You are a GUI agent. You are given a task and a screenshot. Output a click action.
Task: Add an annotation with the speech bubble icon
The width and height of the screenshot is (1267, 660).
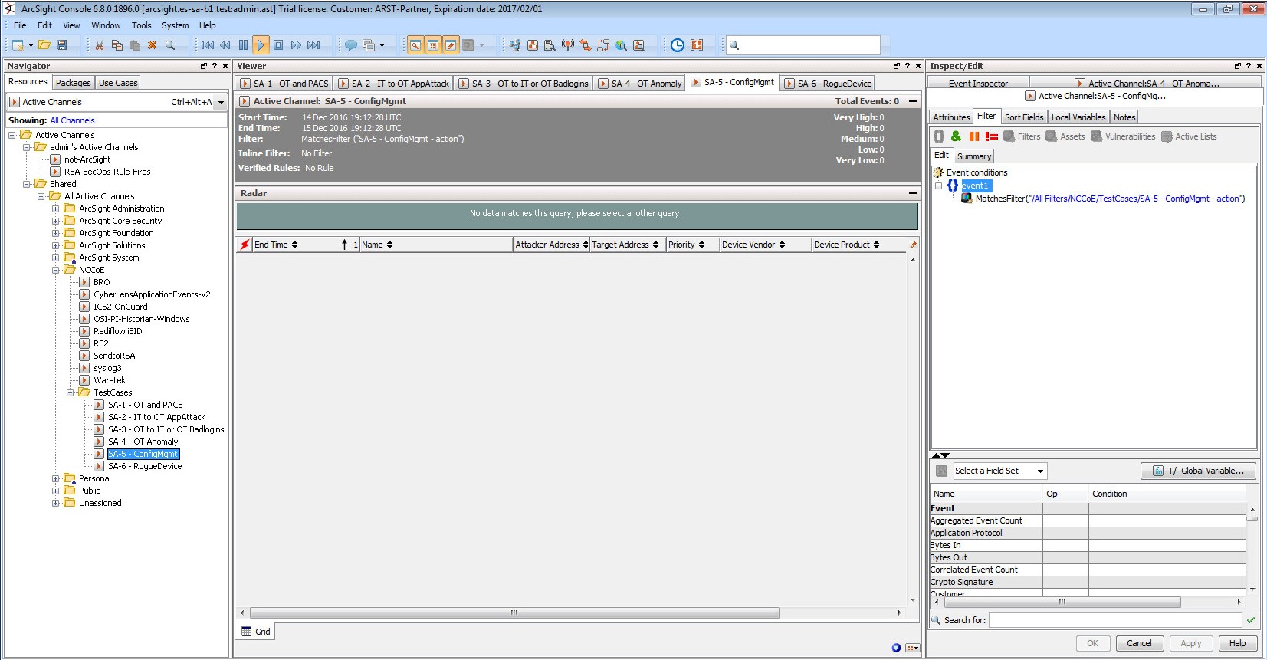tap(350, 45)
